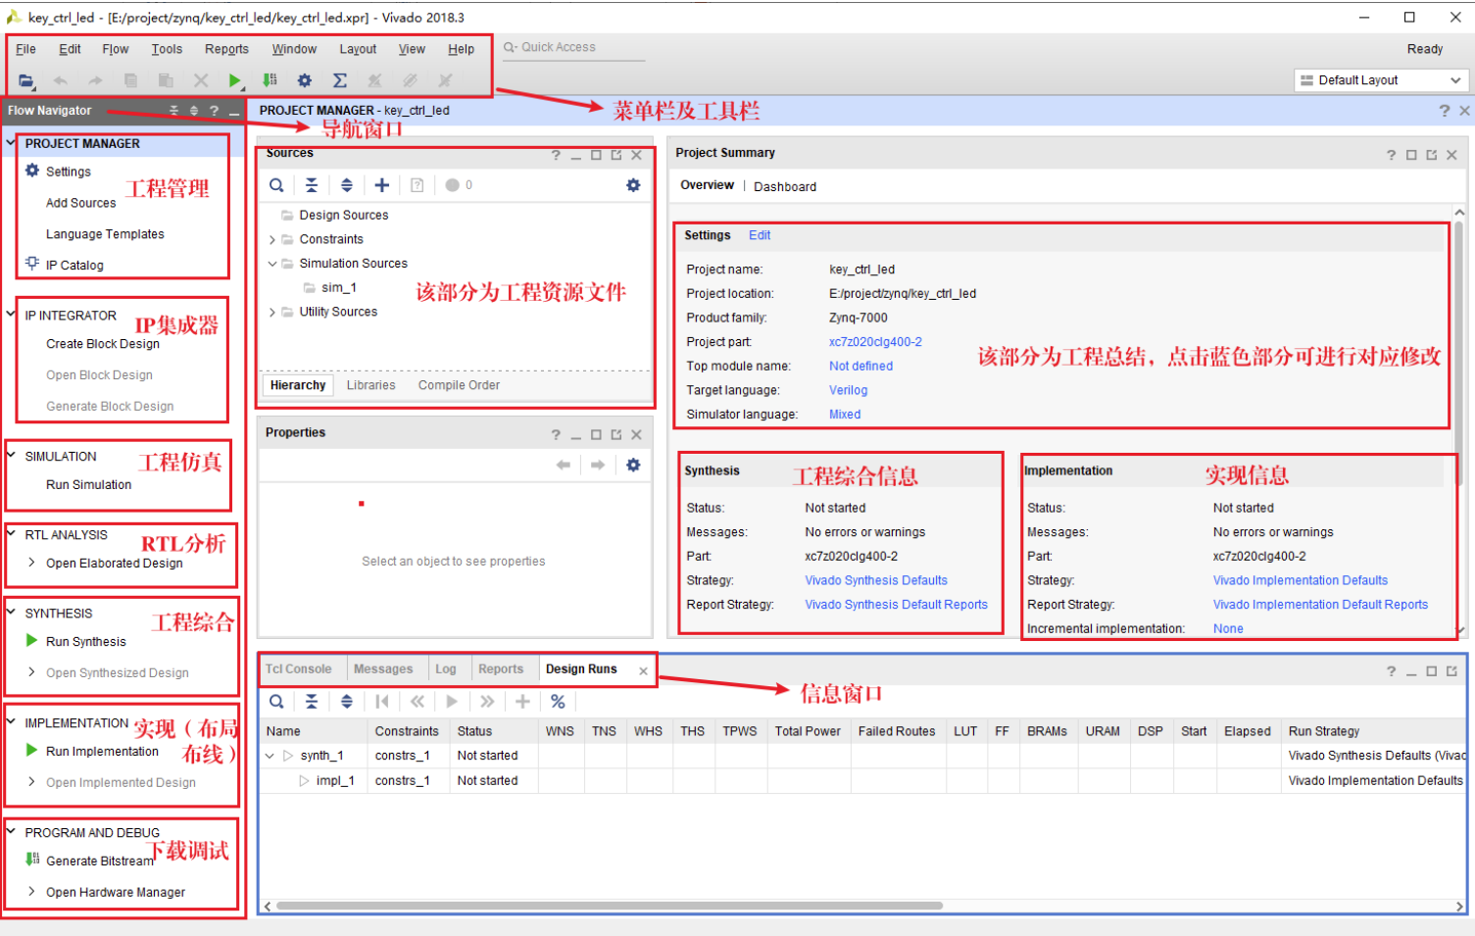Expand the Utility Sources folder
1475x936 pixels.
pyautogui.click(x=272, y=312)
